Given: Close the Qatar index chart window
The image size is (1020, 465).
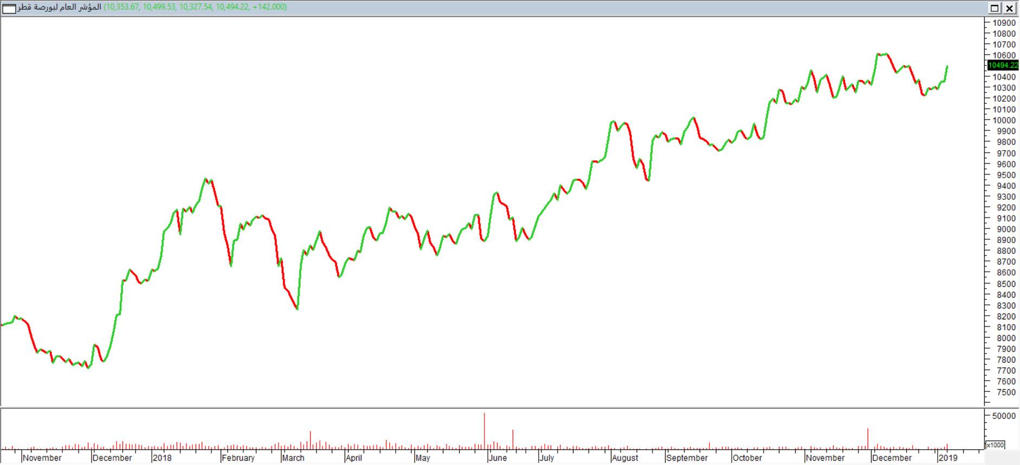Looking at the screenshot, I should [1010, 8].
